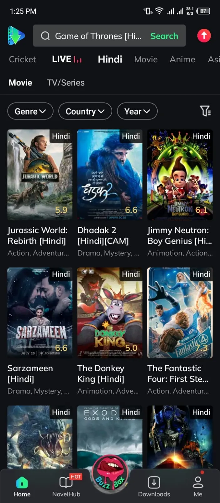Focus the Game of Thrones search field
The height and width of the screenshot is (503, 220).
click(98, 36)
